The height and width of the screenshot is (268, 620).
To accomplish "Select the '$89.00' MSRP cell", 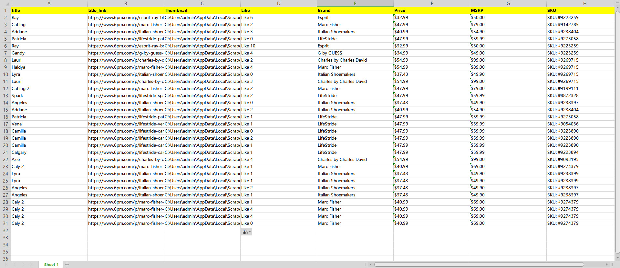I will click(x=508, y=67).
